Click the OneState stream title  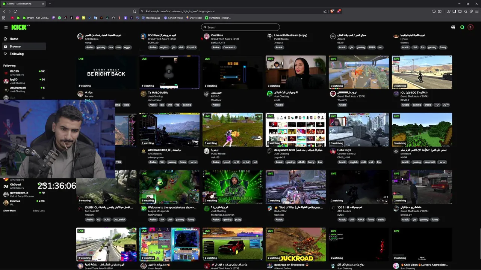(x=217, y=35)
